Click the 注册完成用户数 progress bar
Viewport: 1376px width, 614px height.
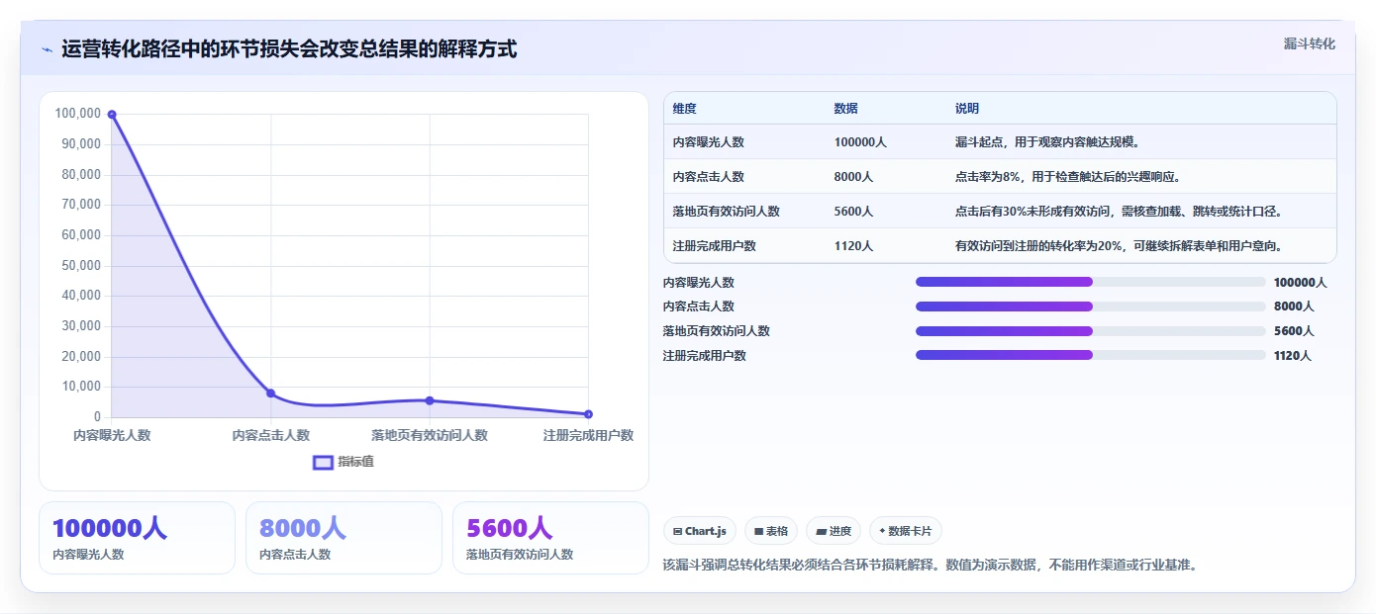1091,355
